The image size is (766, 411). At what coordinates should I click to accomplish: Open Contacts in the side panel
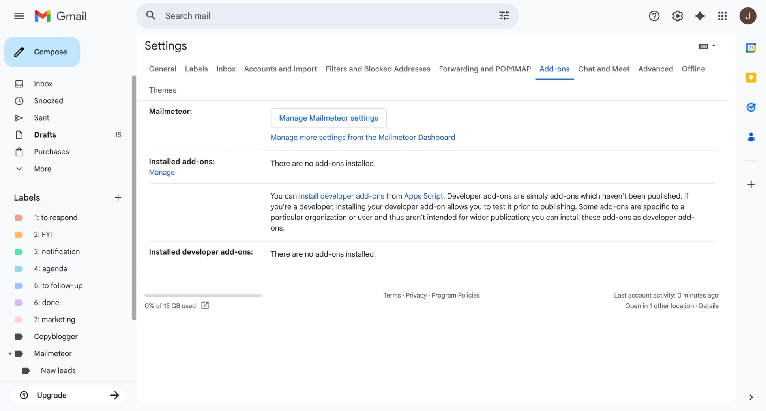tap(751, 137)
